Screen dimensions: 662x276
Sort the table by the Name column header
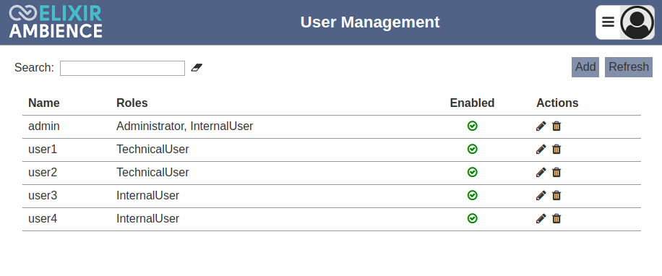(x=44, y=103)
